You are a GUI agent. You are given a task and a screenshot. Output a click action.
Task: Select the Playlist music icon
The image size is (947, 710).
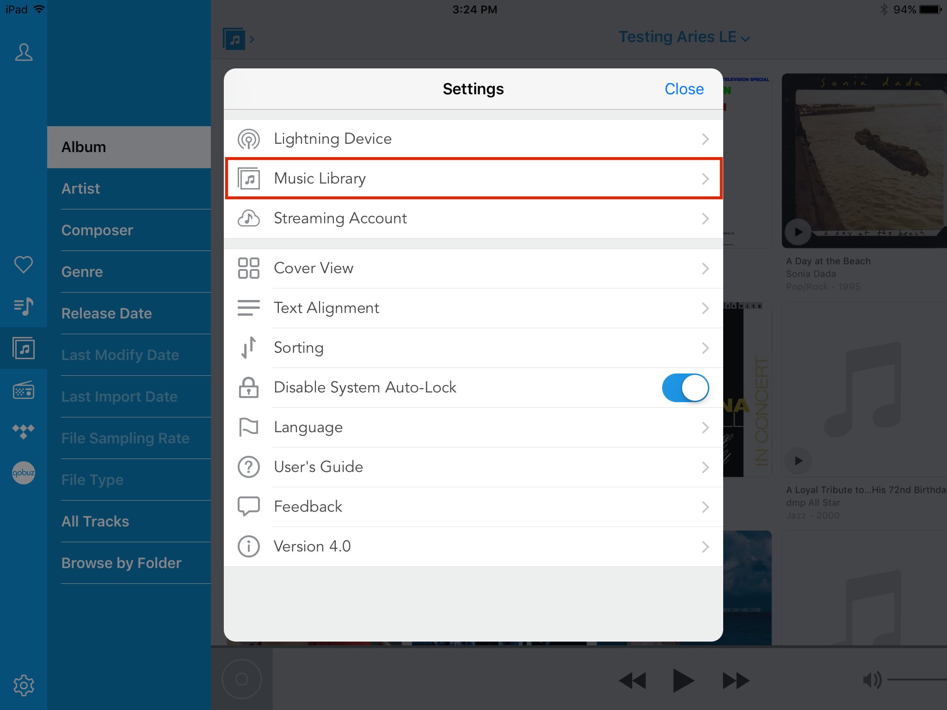pyautogui.click(x=22, y=305)
